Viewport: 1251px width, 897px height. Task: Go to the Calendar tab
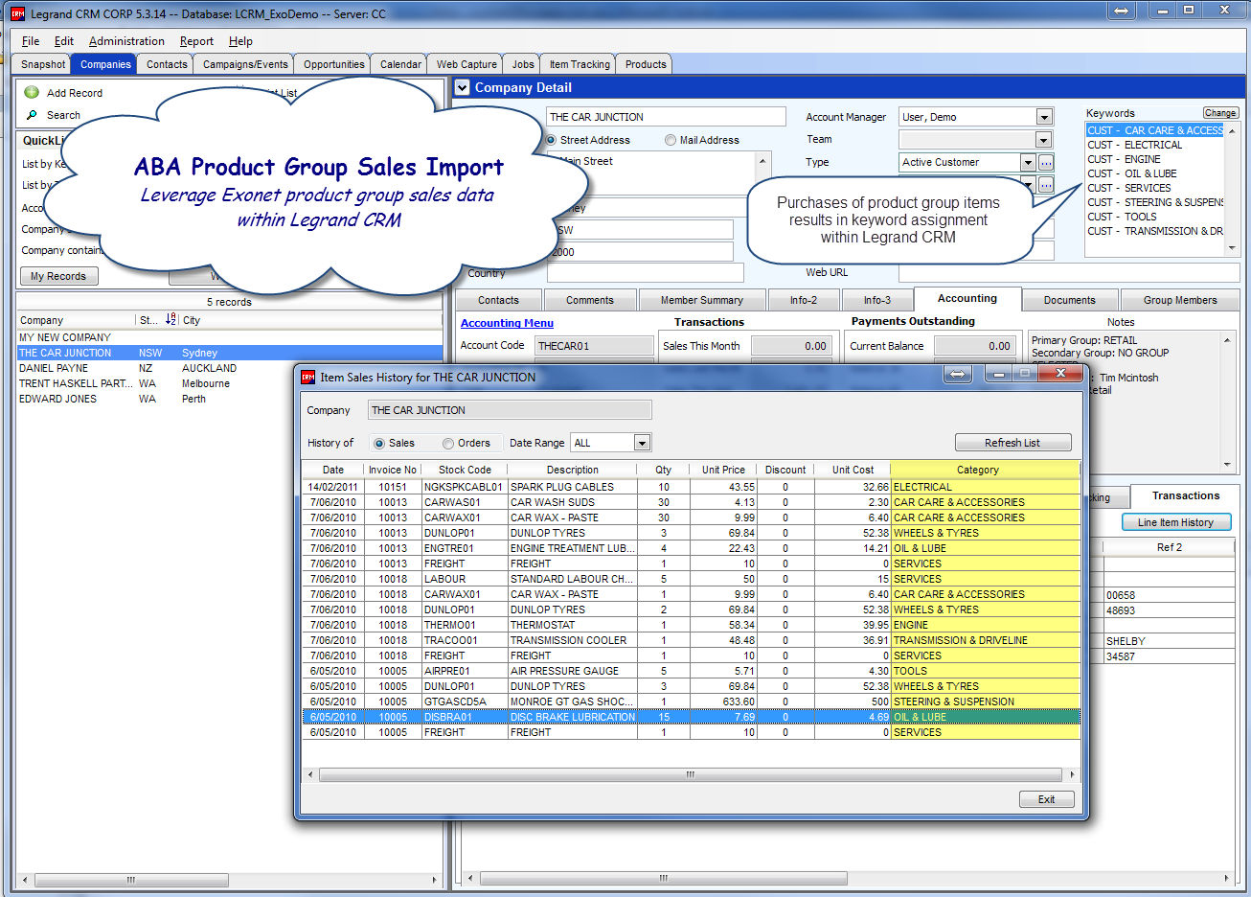coord(400,64)
